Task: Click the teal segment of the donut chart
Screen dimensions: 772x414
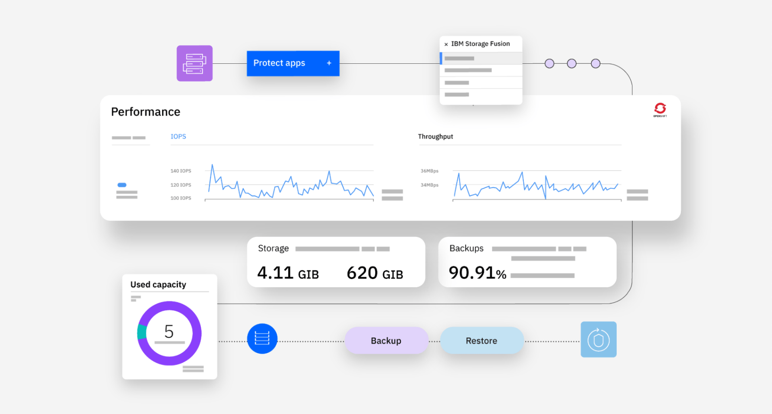Action: tap(141, 332)
